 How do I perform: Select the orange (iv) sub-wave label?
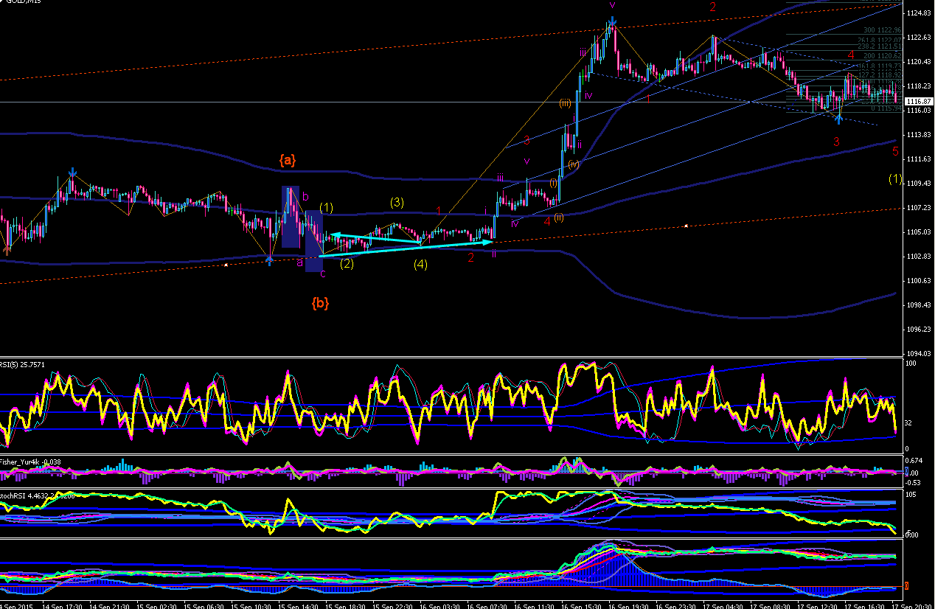click(x=573, y=164)
